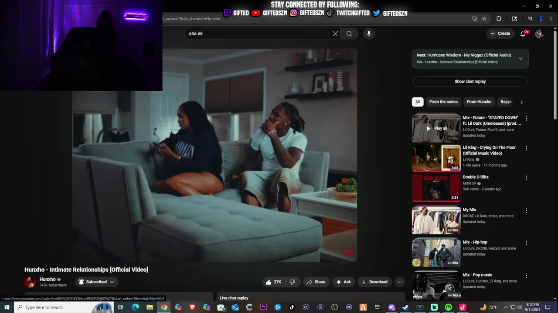Open Brave browser from the taskbar
Viewport: 558px width, 313px height.
pos(192,307)
